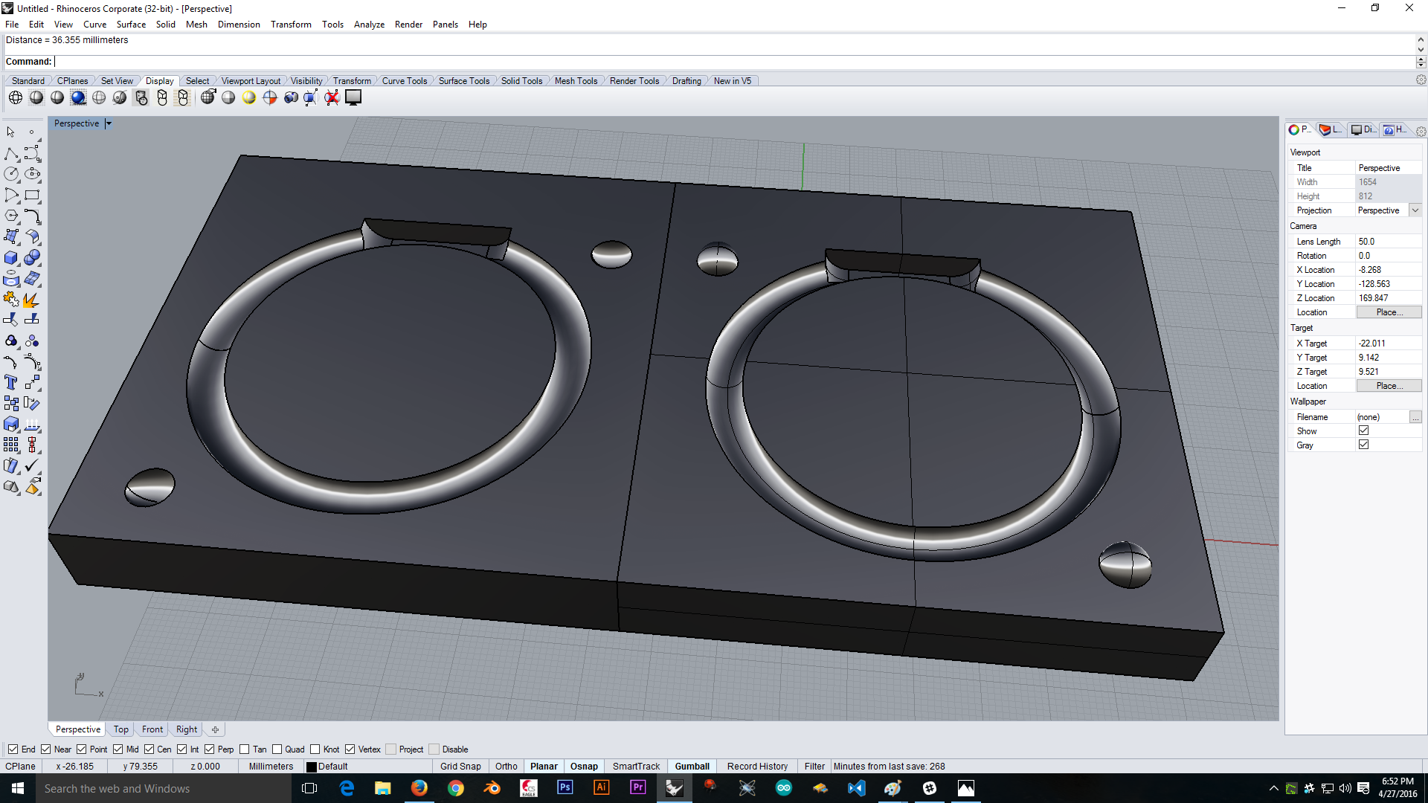Screen dimensions: 1428x803
Task: Select the Circle drawing tool
Action: pyautogui.click(x=11, y=174)
